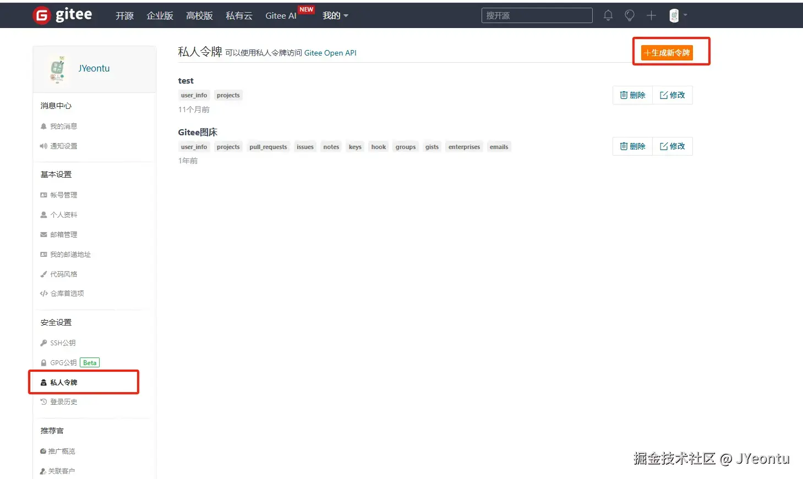
Task: Open 推广概览 in the sidebar
Action: (58, 451)
